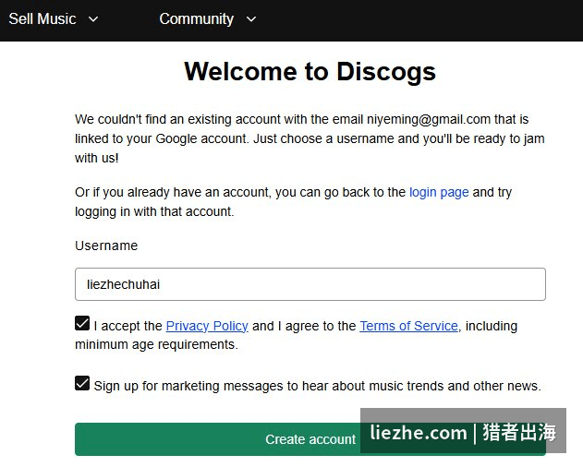Open the Terms of Service link
The image size is (583, 467).
[408, 326]
